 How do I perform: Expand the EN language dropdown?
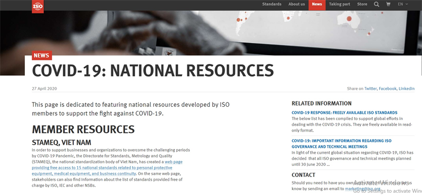(403, 4)
